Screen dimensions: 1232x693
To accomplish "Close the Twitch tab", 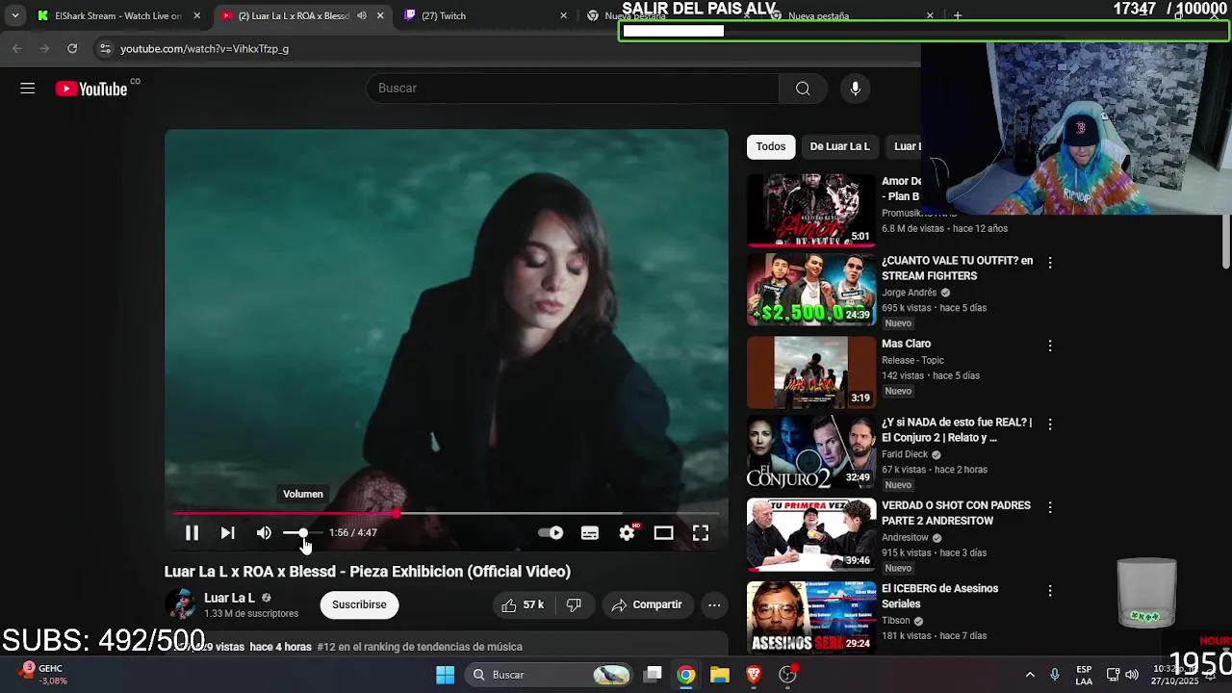I will (564, 15).
